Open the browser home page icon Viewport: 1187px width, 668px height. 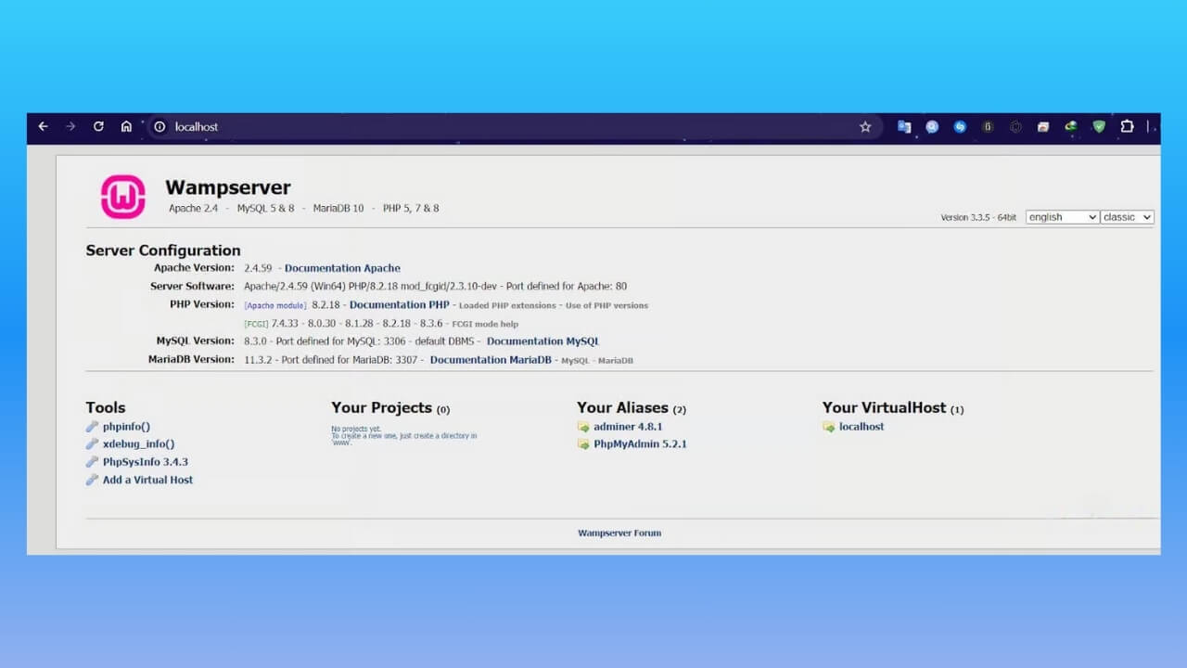(126, 126)
